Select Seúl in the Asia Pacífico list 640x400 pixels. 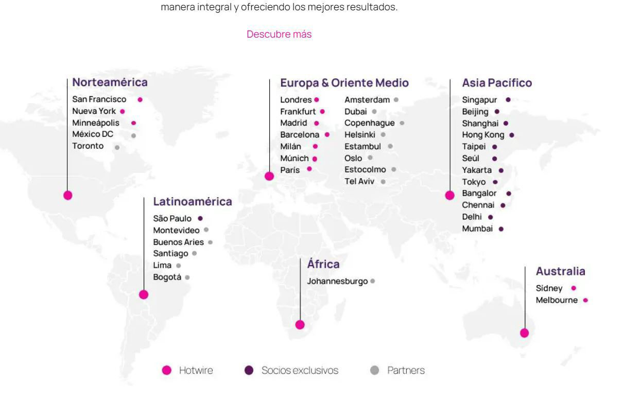(471, 159)
